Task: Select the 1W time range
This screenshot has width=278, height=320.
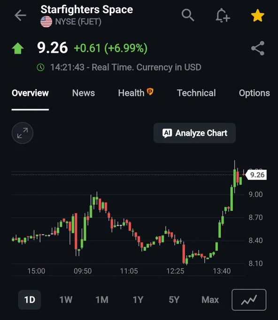Action: point(66,300)
